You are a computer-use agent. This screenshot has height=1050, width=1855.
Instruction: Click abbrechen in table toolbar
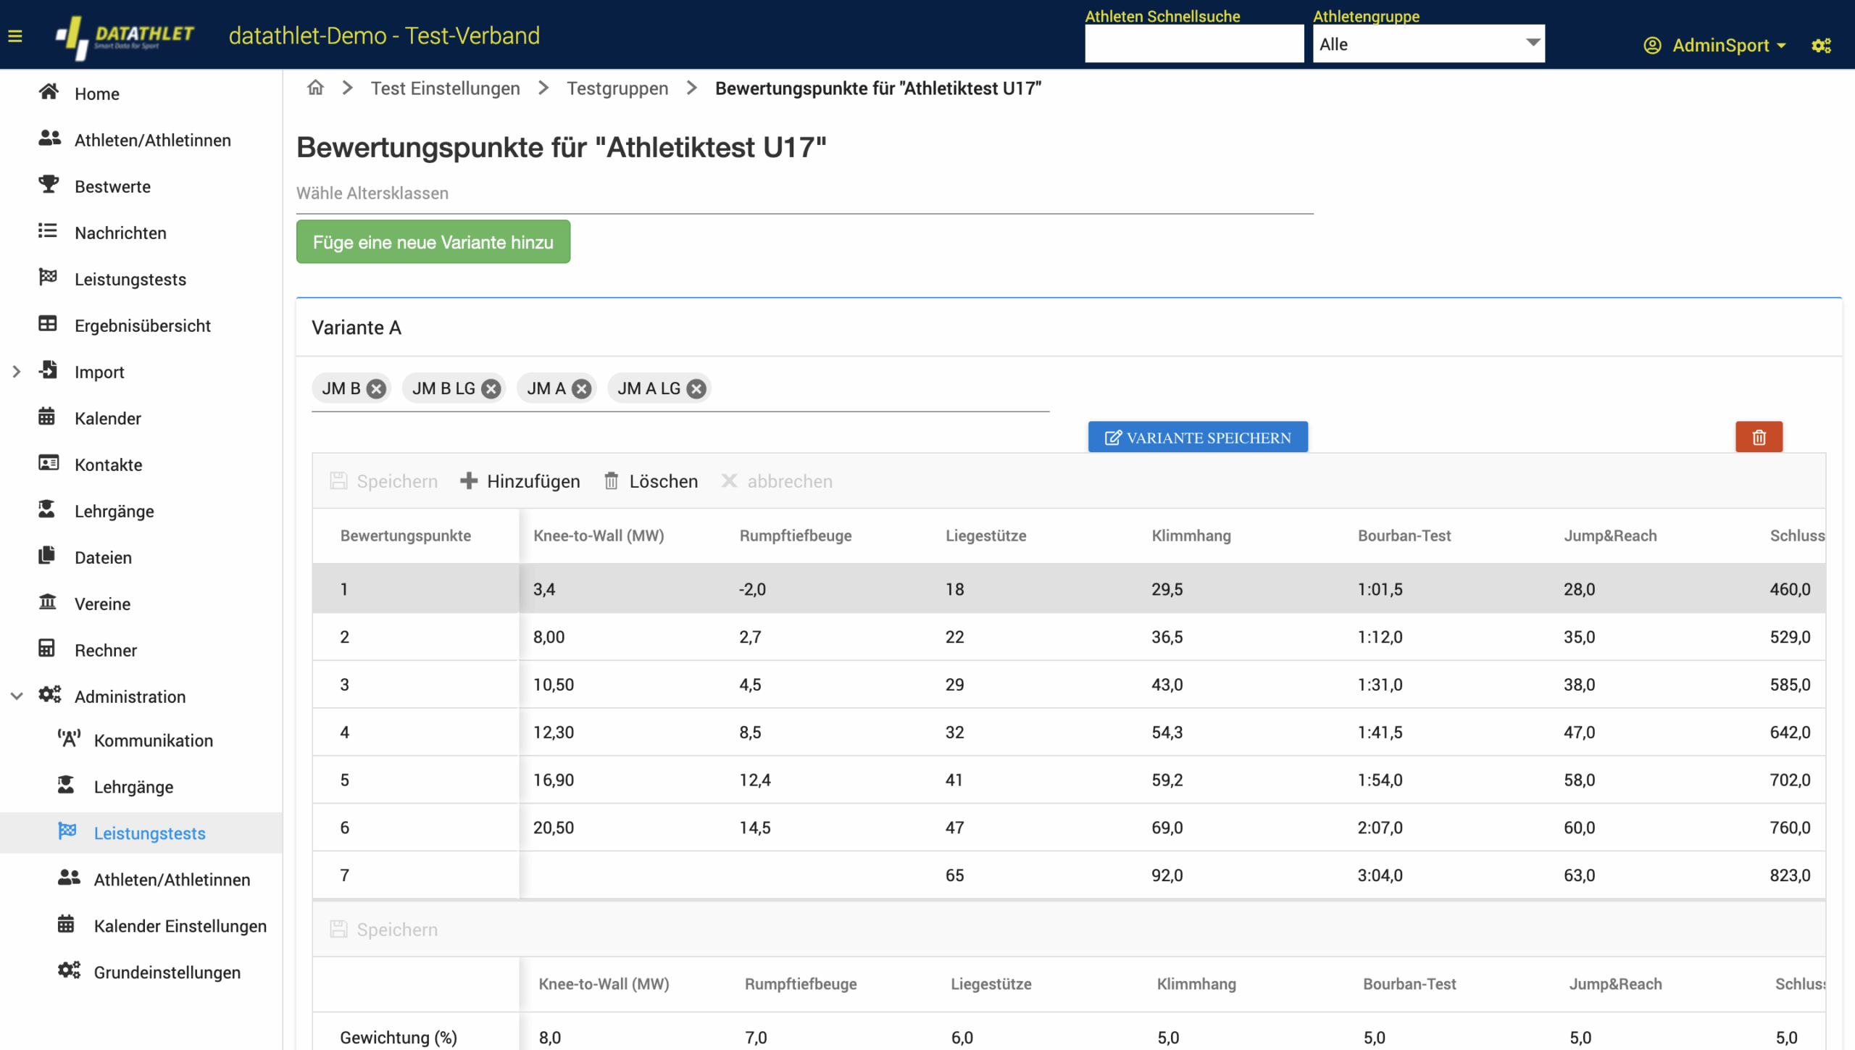pos(777,481)
